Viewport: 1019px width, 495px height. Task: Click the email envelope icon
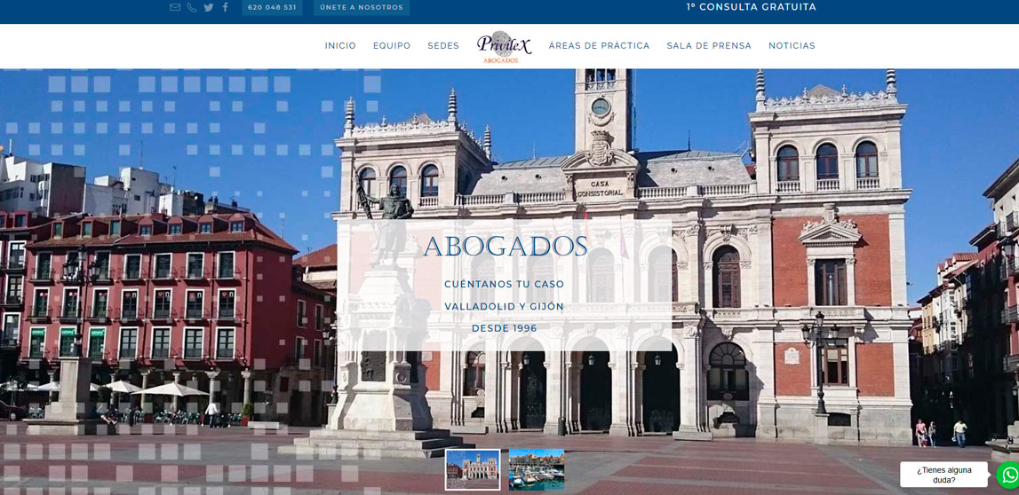click(175, 7)
